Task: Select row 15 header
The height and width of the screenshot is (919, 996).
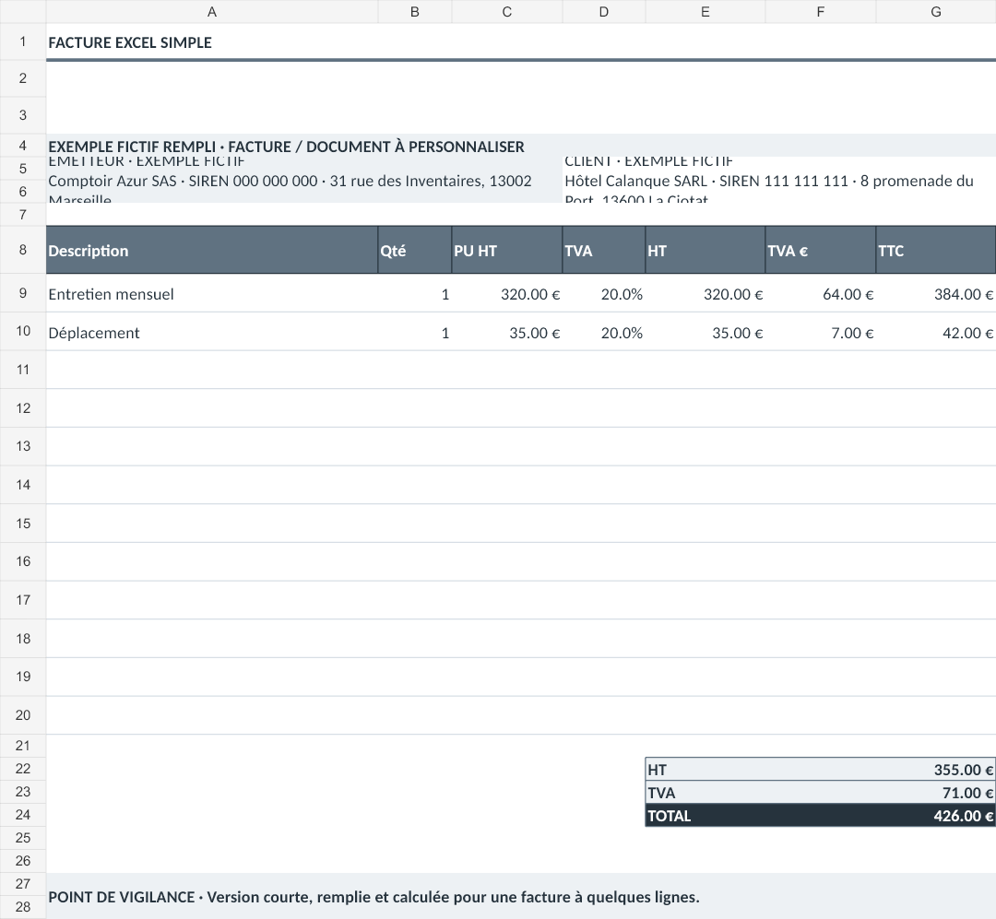Action: coord(23,524)
